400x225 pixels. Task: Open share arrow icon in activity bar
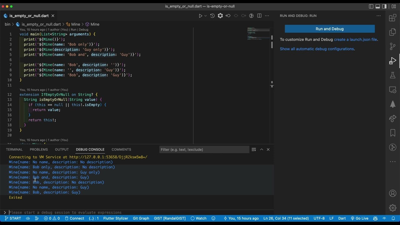pyautogui.click(x=393, y=118)
